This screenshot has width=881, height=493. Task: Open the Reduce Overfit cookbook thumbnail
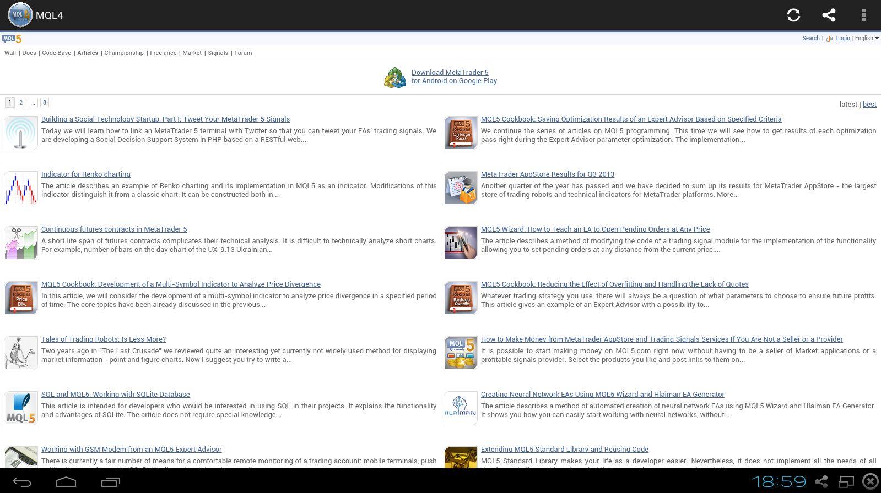pyautogui.click(x=461, y=298)
